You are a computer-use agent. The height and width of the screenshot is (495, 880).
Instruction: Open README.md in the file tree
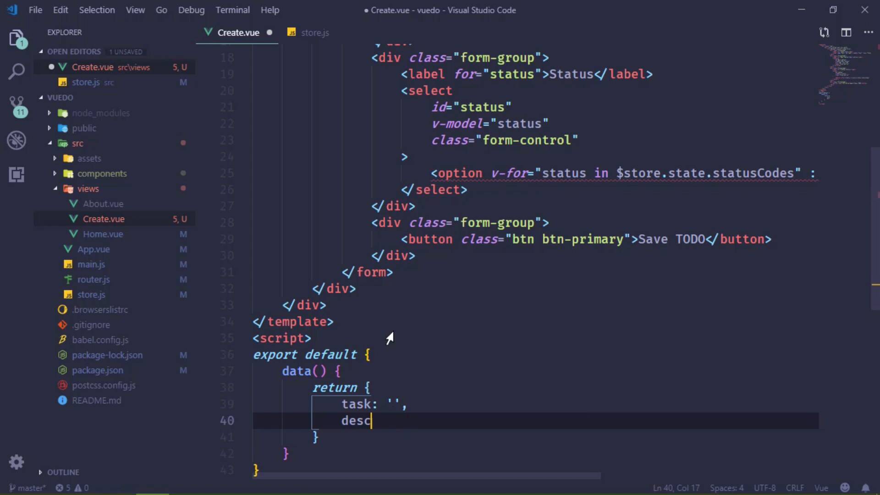tap(115, 400)
